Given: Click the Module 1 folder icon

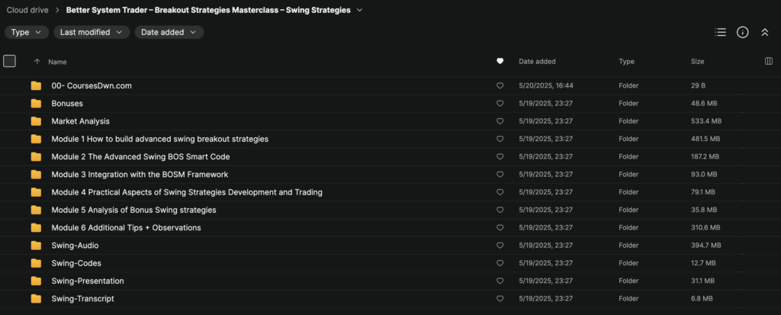Looking at the screenshot, I should pyautogui.click(x=36, y=139).
